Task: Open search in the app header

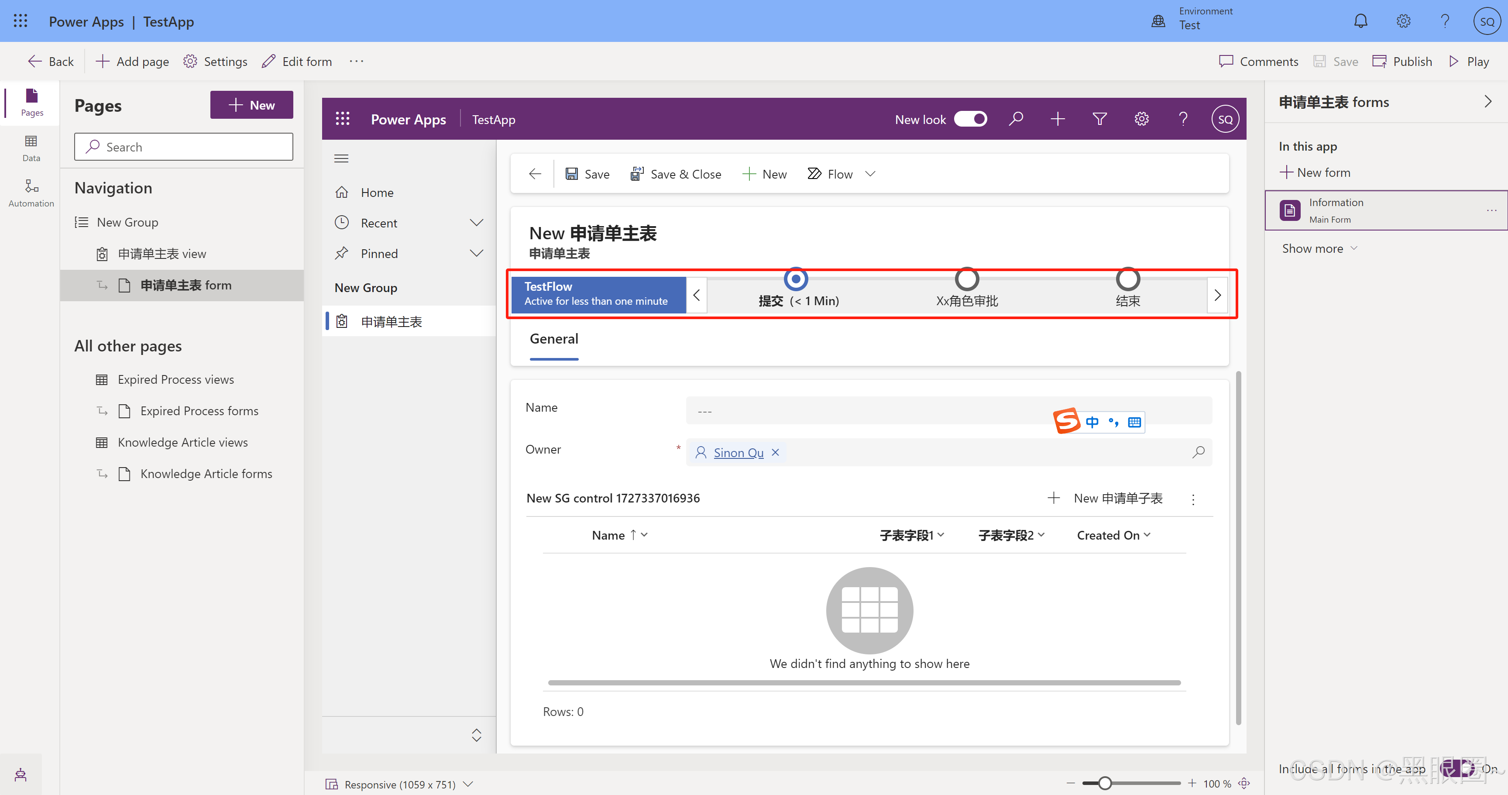Action: click(1016, 119)
